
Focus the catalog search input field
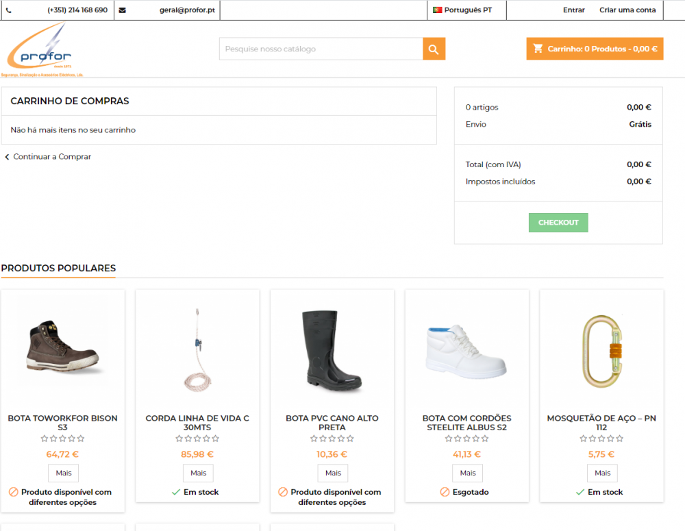coord(321,49)
